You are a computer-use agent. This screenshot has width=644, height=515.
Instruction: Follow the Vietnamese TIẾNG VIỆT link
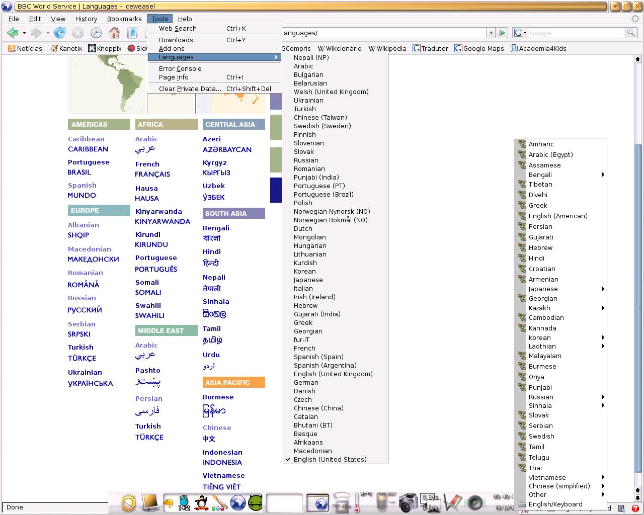click(x=221, y=487)
